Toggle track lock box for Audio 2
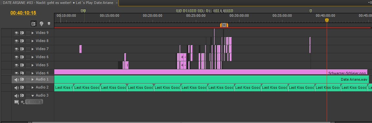372x123 pixels. tap(28, 87)
